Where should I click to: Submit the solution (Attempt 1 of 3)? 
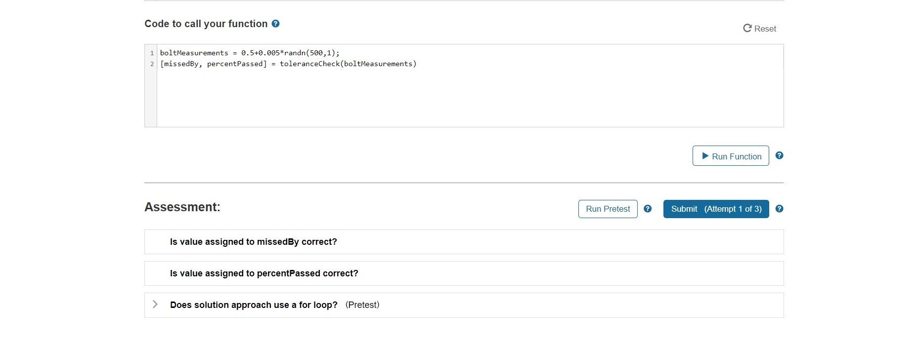pos(716,209)
